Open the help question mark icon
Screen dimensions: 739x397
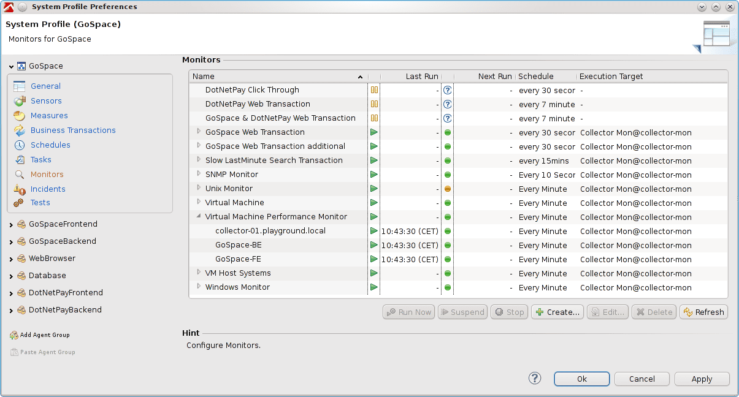[x=535, y=378]
